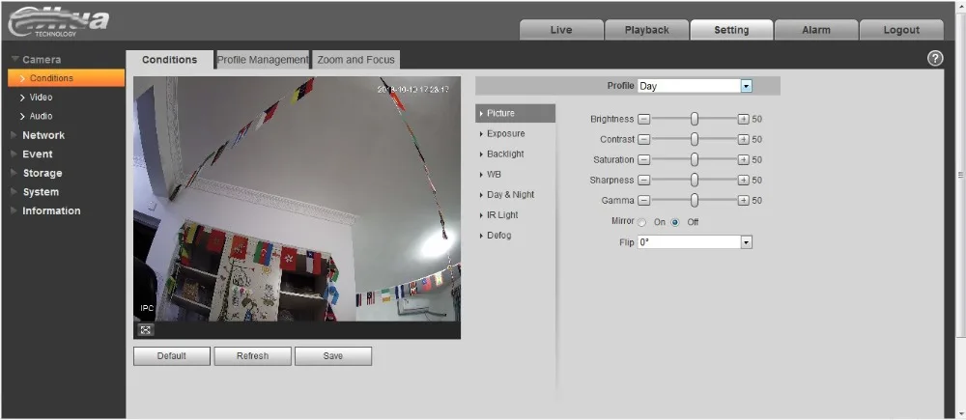Decrease Saturation with the minus button
Viewport: 966px width, 420px height.
[643, 159]
